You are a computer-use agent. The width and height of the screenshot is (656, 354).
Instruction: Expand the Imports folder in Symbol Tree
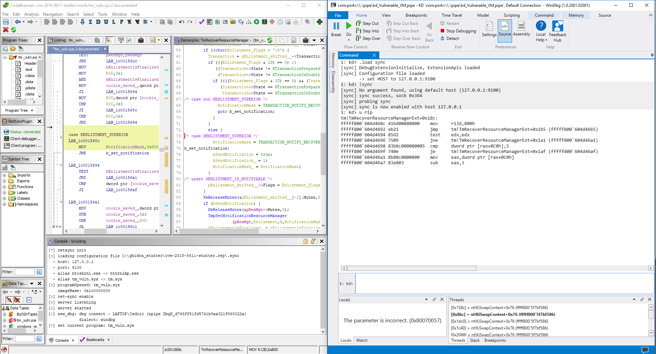click(4, 175)
